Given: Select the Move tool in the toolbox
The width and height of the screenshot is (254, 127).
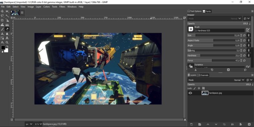Looking at the screenshot, I should pos(2,11).
